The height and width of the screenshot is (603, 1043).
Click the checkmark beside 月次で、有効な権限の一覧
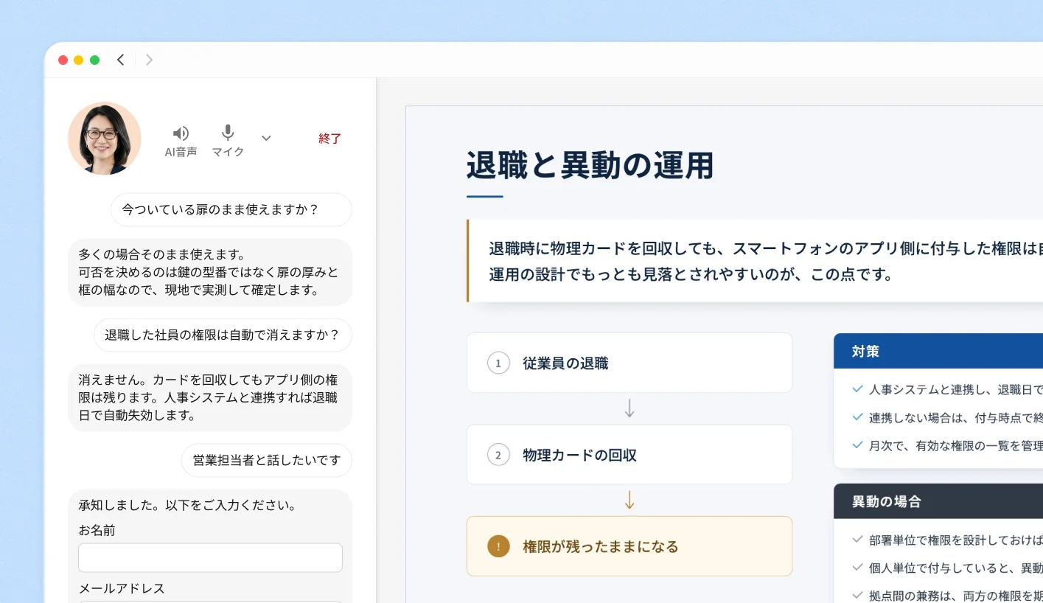857,445
